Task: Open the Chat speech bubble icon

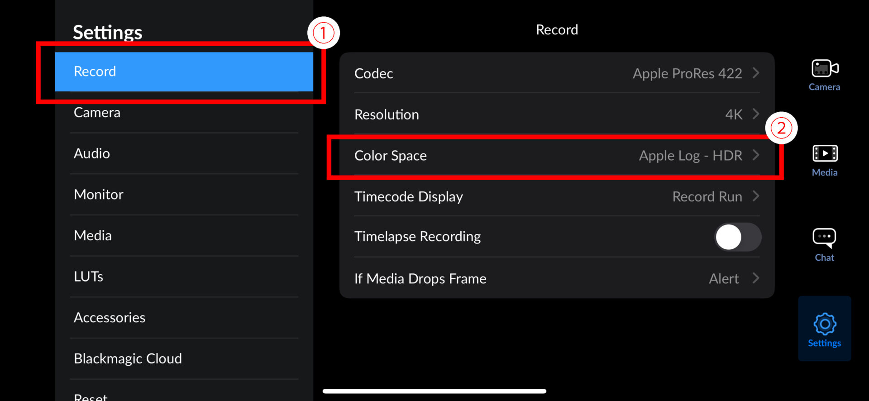Action: coord(824,238)
